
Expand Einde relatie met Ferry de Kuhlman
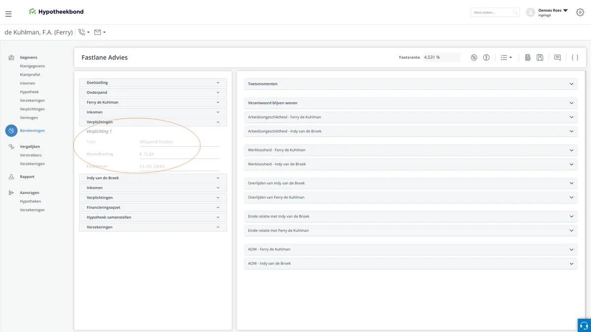click(x=411, y=231)
